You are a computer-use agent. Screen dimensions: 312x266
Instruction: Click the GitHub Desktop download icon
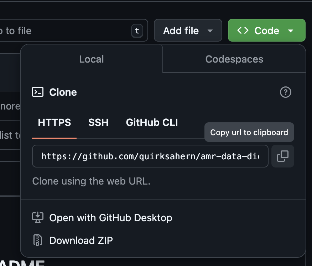(x=38, y=218)
